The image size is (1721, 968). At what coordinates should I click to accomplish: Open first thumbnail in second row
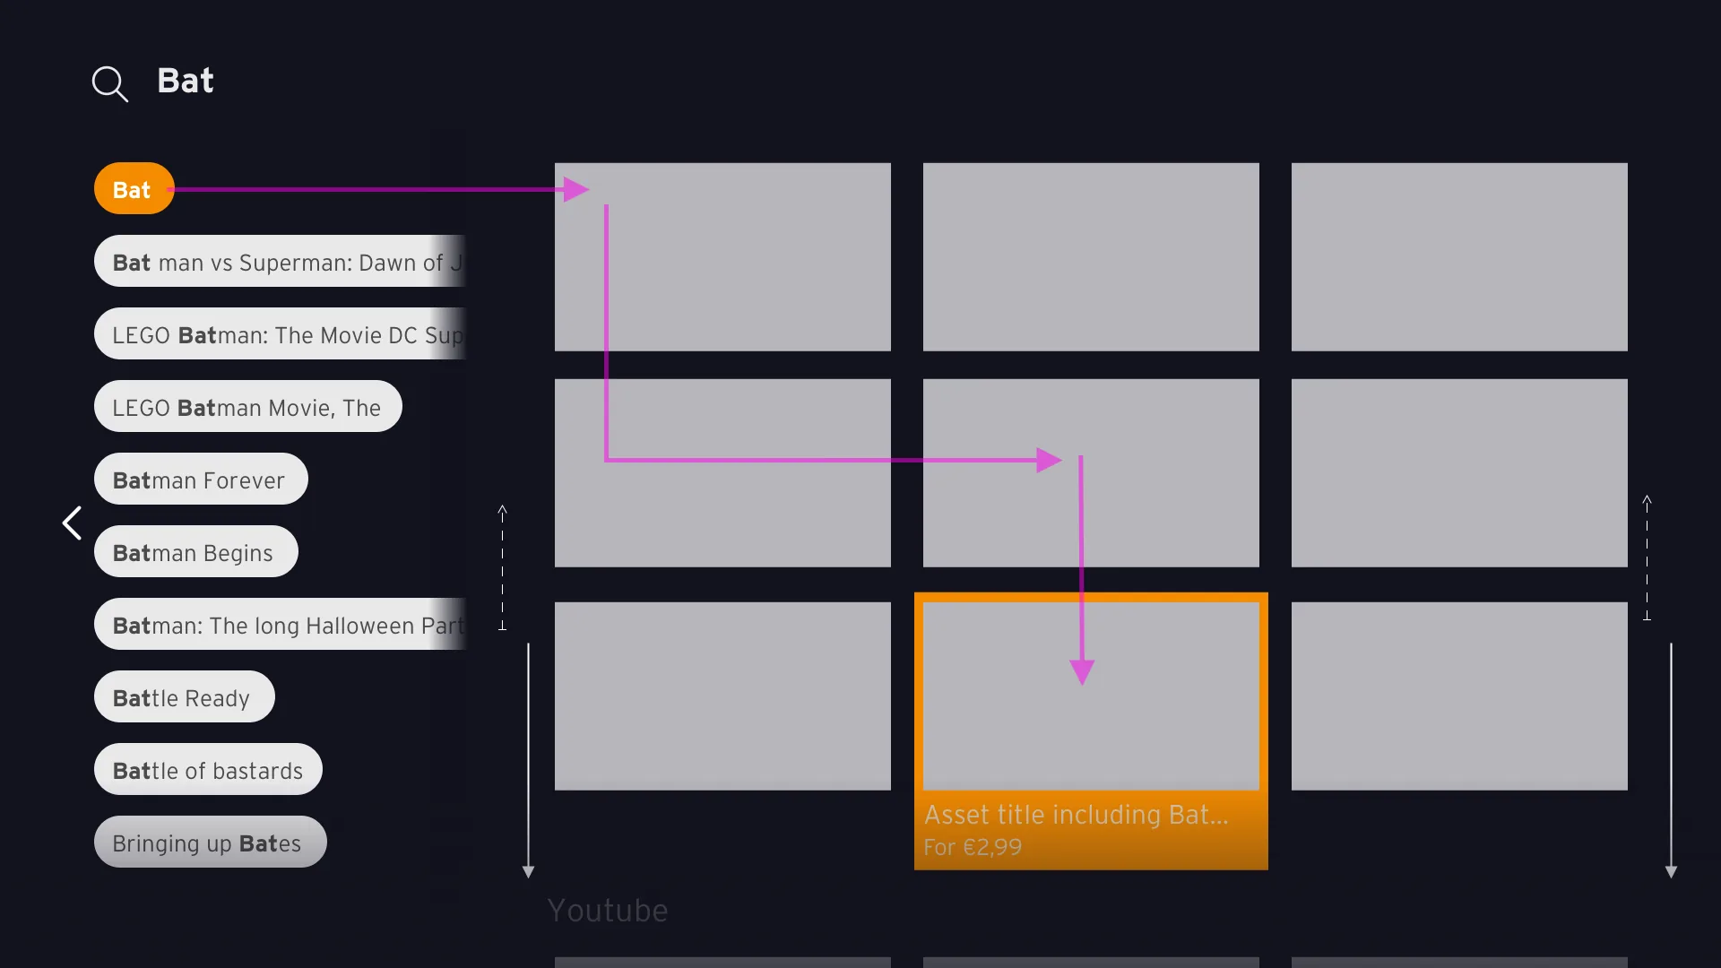[x=722, y=472]
